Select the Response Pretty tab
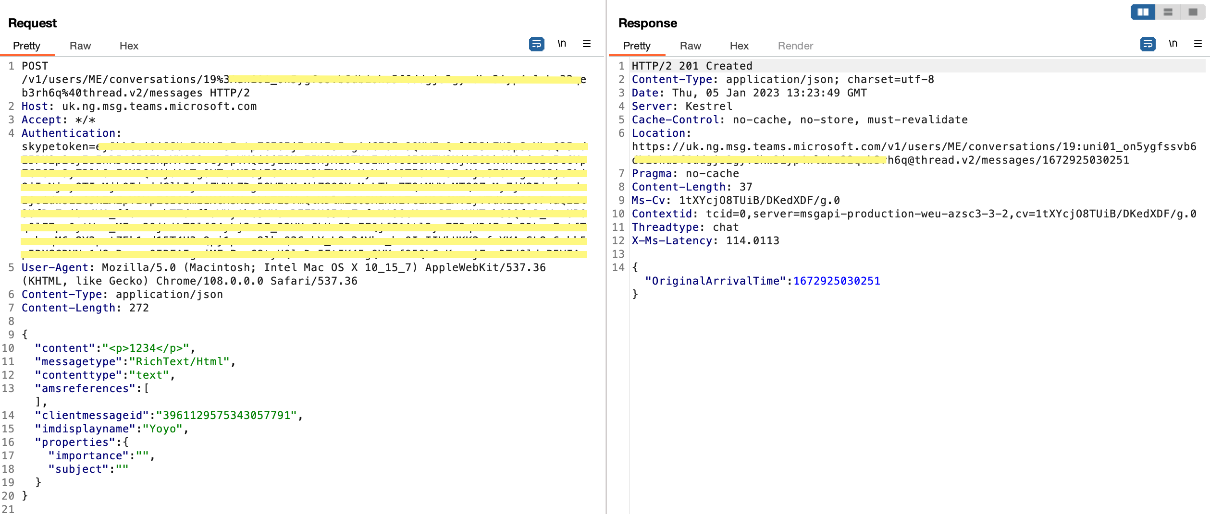 pyautogui.click(x=637, y=46)
